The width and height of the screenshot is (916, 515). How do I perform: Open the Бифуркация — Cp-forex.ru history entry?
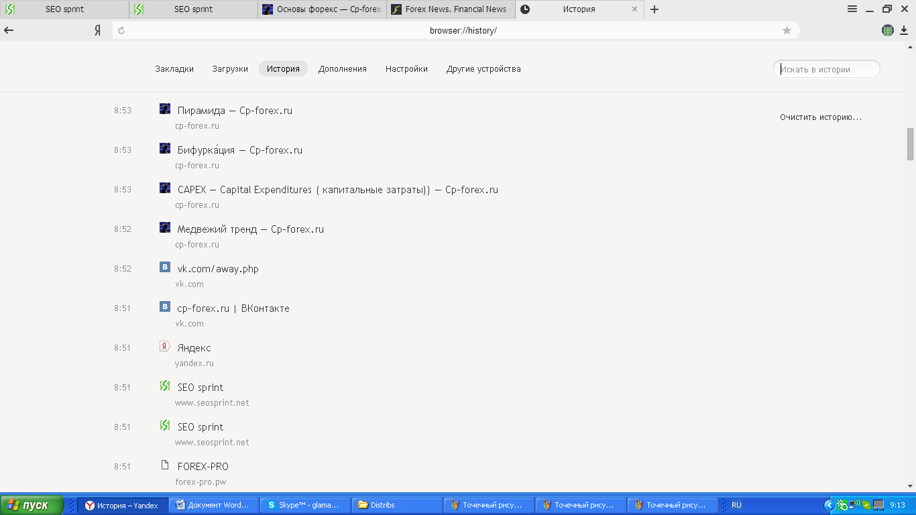pos(240,150)
